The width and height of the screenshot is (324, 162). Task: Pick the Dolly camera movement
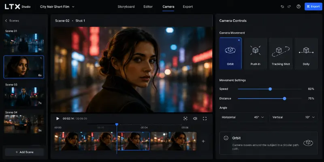[x=306, y=53]
